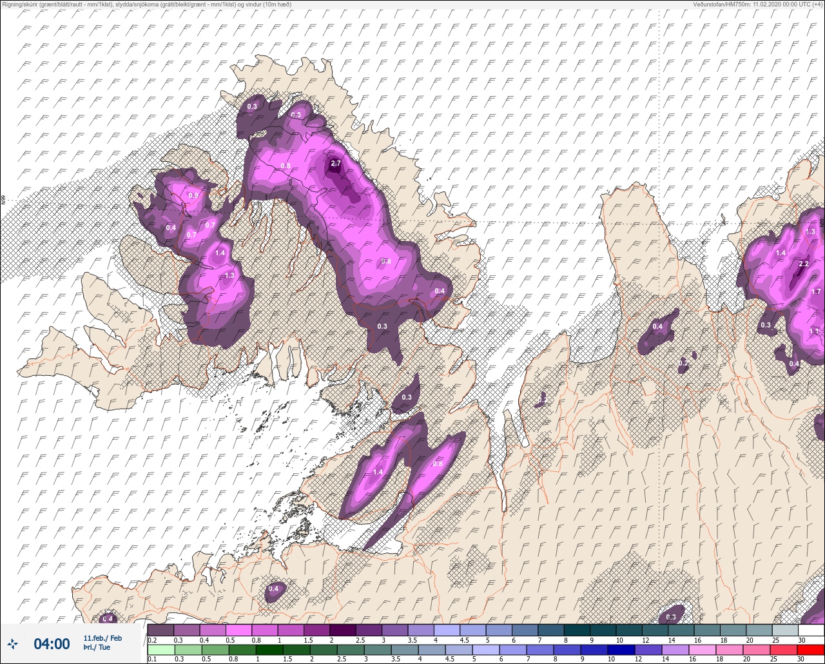Pick the darkest purple swatch labeled 2 in top legend
Viewport: 825px width, 664px height.
point(342,630)
